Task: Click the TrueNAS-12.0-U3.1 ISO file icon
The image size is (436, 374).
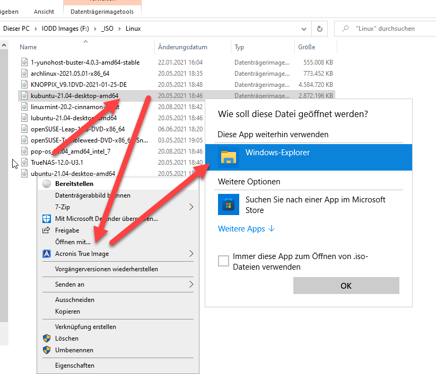Action: [24, 163]
